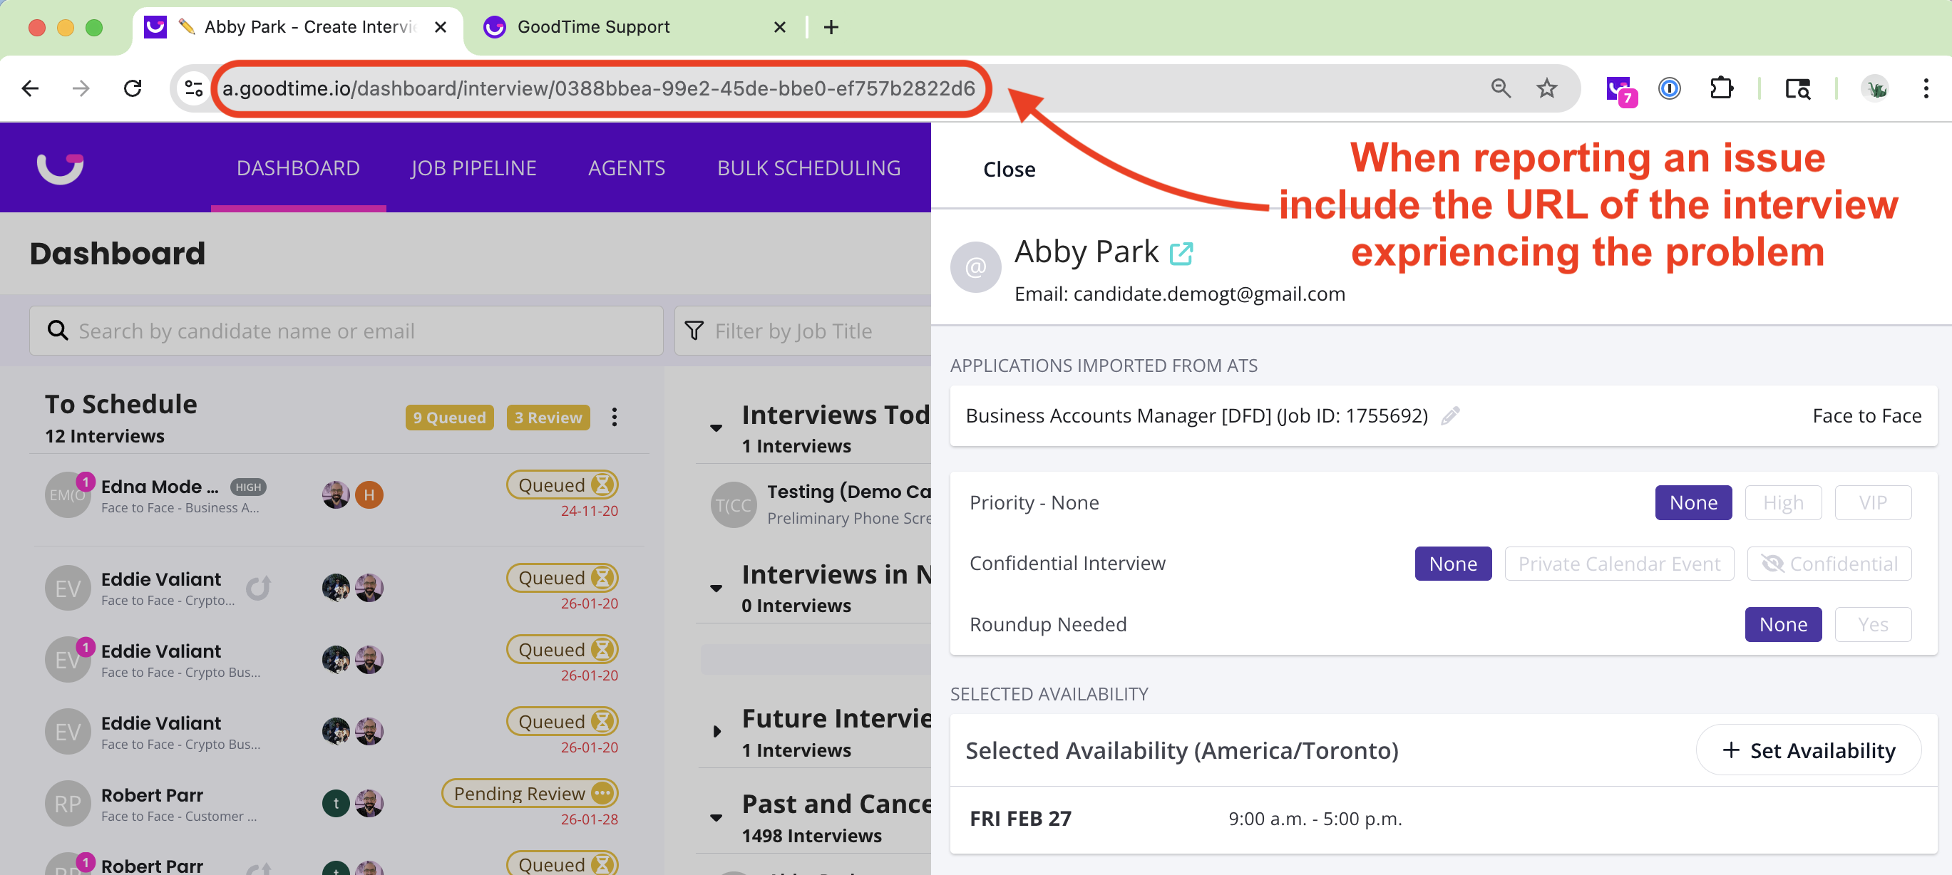The image size is (1952, 875).
Task: Click the candidate name search field
Action: click(x=346, y=331)
